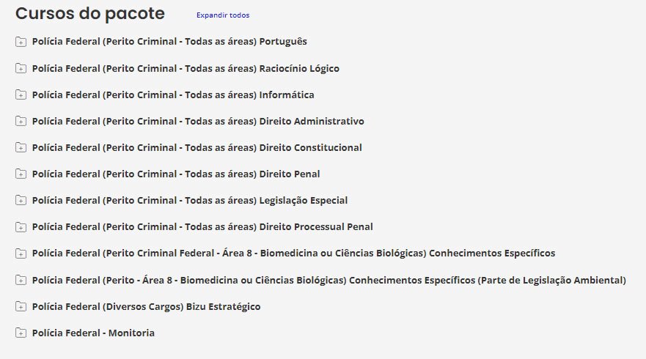Screen dimensions: 646x359
Task: Open the Informática course title
Action: [173, 95]
